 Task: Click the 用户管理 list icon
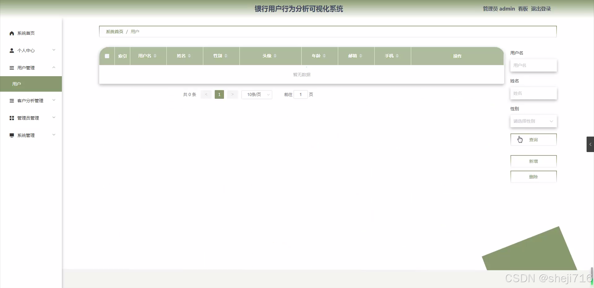[x=12, y=68]
